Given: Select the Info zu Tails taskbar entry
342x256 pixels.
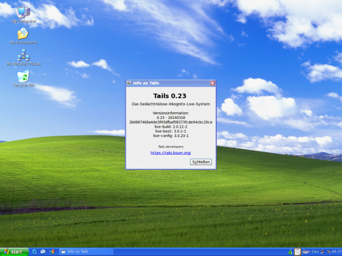Looking at the screenshot, I should pyautogui.click(x=86, y=252).
